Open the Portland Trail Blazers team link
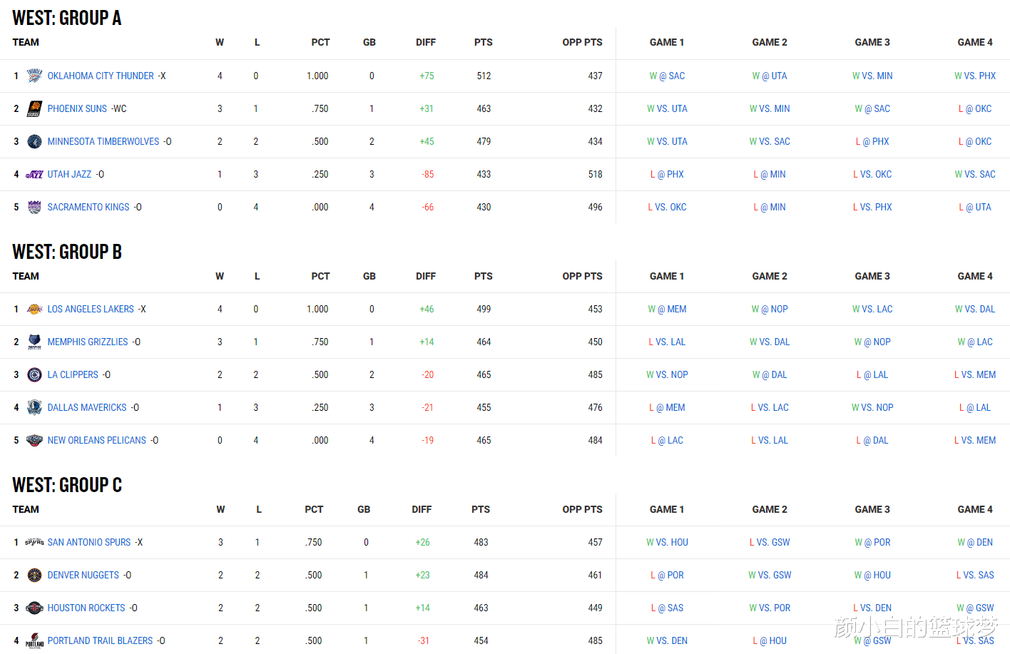This screenshot has width=1010, height=654. click(100, 640)
